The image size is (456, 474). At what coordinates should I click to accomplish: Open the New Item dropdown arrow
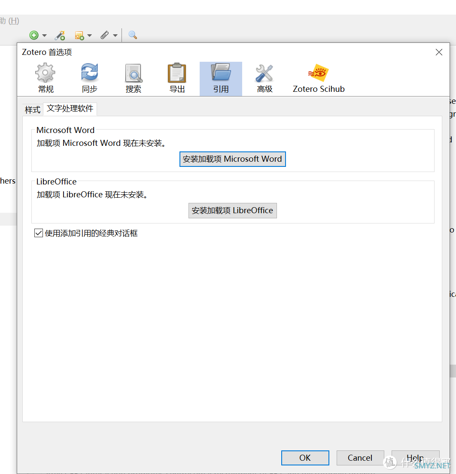point(45,36)
